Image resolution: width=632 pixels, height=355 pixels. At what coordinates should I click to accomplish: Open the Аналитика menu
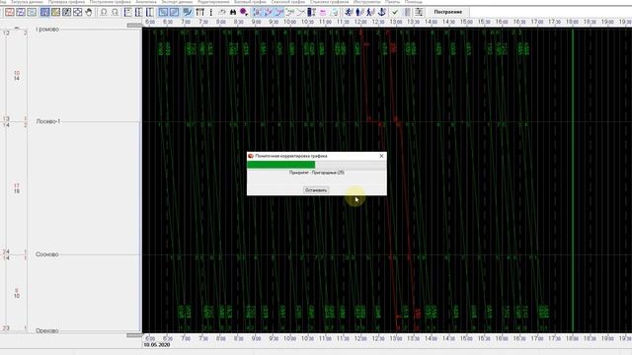tap(146, 2)
